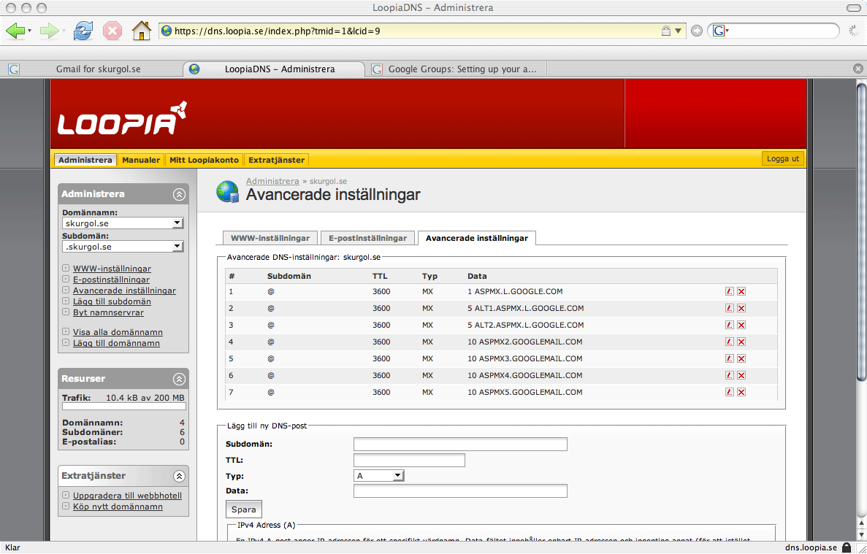Select the Avancerade inställningar tab

click(x=477, y=238)
